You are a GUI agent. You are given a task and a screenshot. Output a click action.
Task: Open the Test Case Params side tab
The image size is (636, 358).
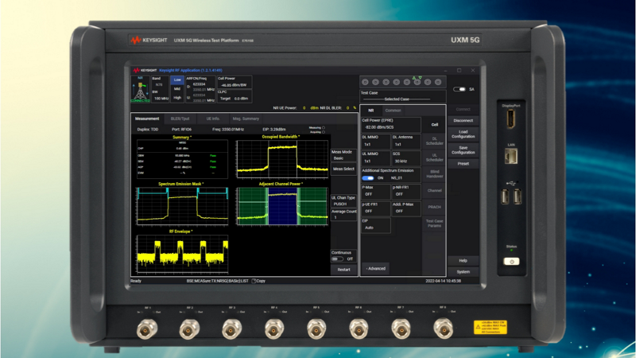pyautogui.click(x=434, y=224)
